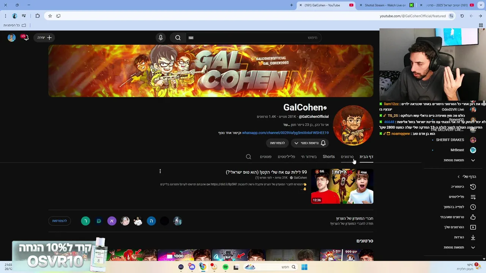Image resolution: width=486 pixels, height=273 pixels.
Task: Open the פלייליסטים channel tab
Action: (x=286, y=157)
